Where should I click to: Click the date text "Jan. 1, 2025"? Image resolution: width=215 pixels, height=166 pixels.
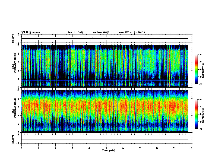[x=76, y=33]
